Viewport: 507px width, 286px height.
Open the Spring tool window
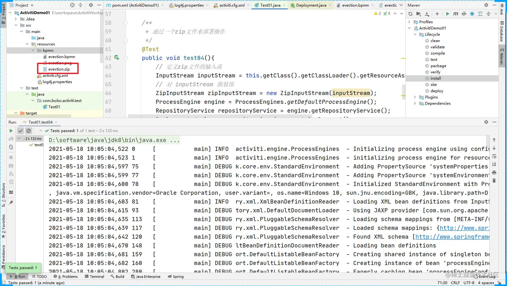pyautogui.click(x=176, y=277)
